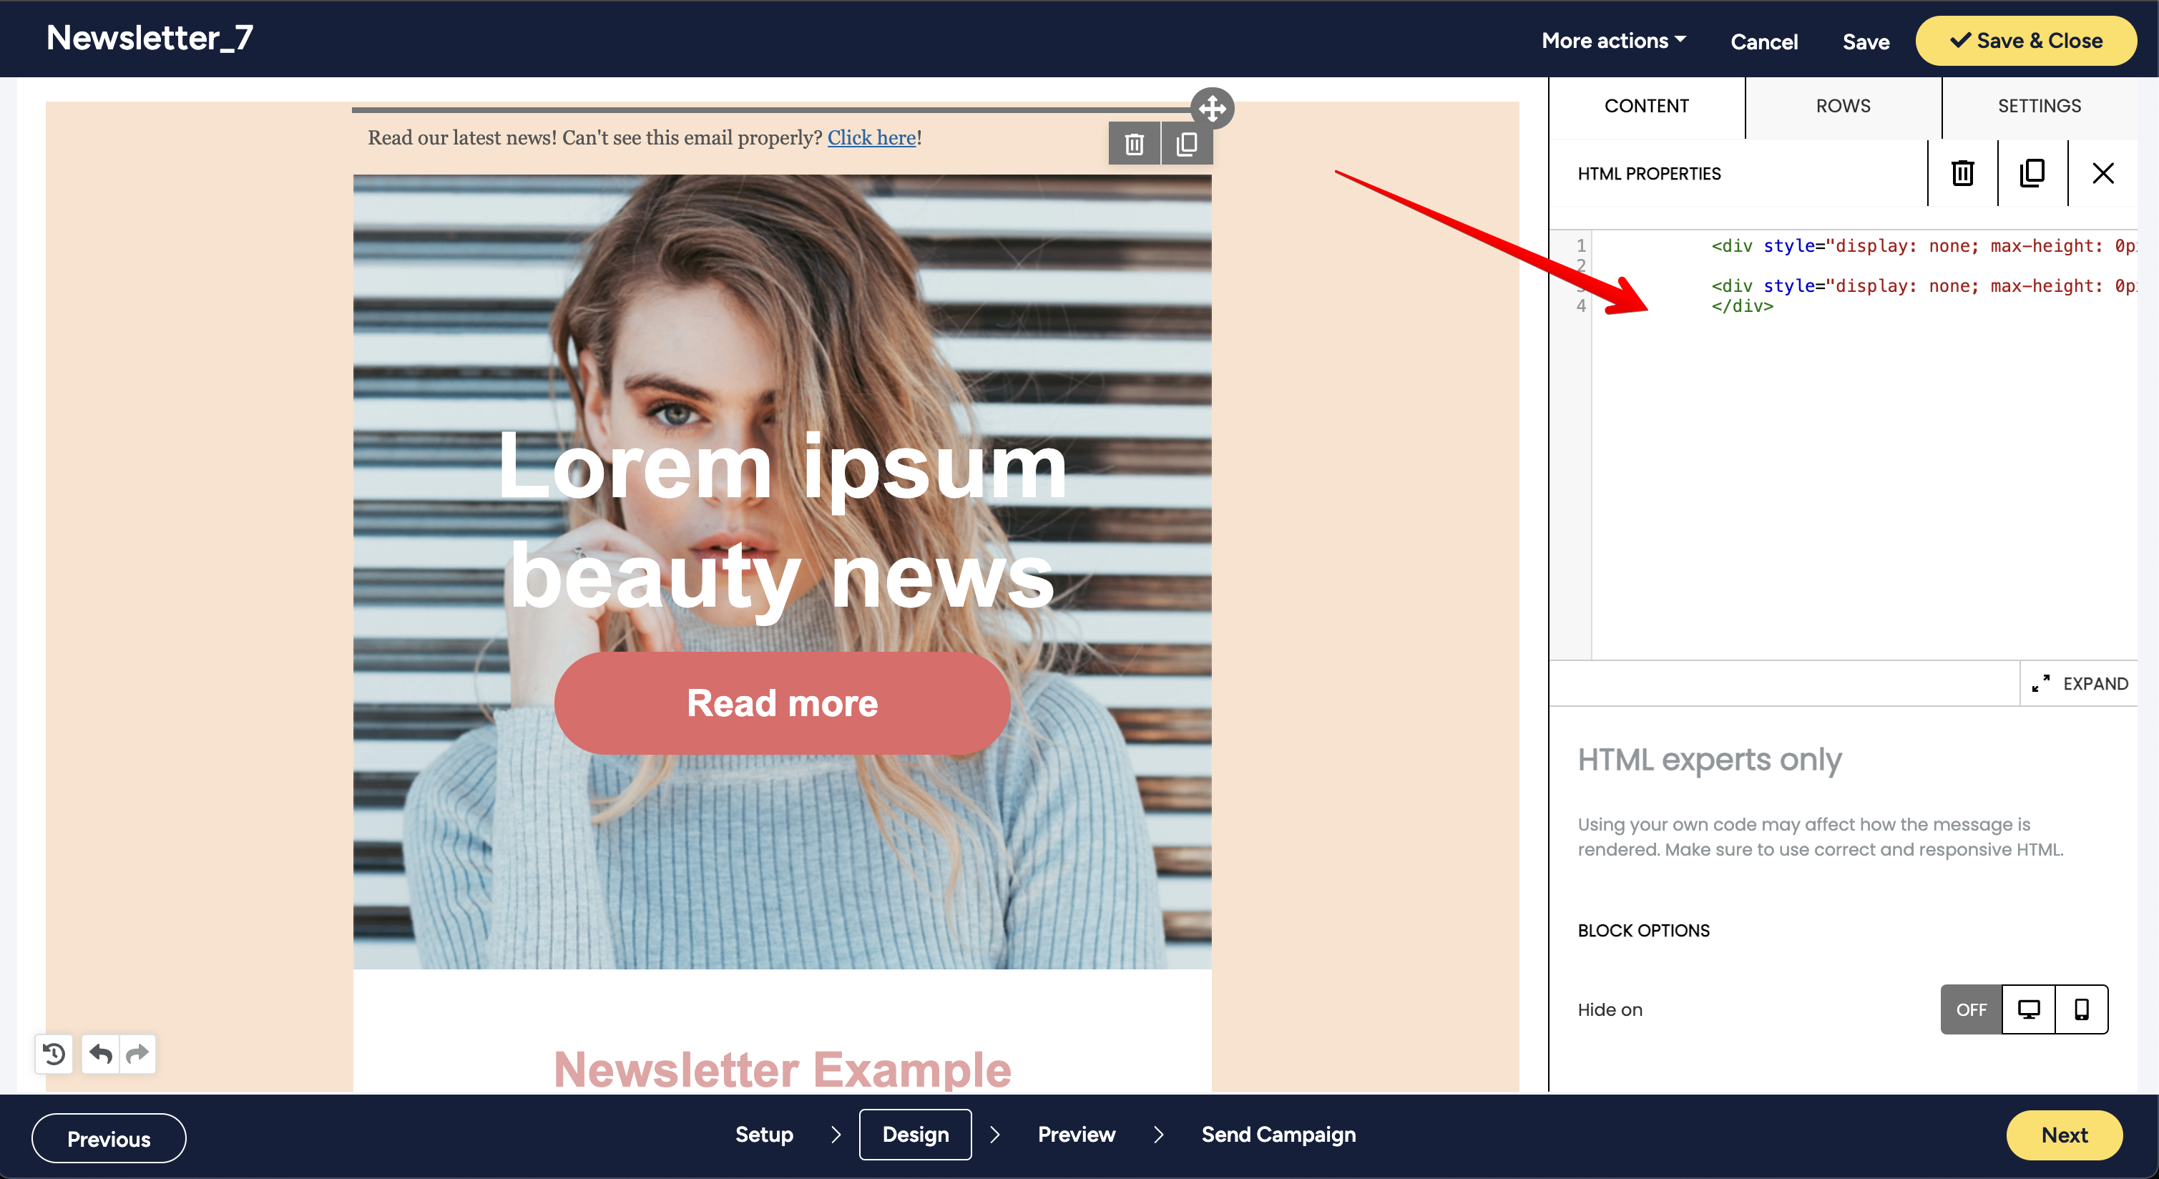2159x1179 pixels.
Task: Switch to the ROWS tab
Action: pos(1843,106)
